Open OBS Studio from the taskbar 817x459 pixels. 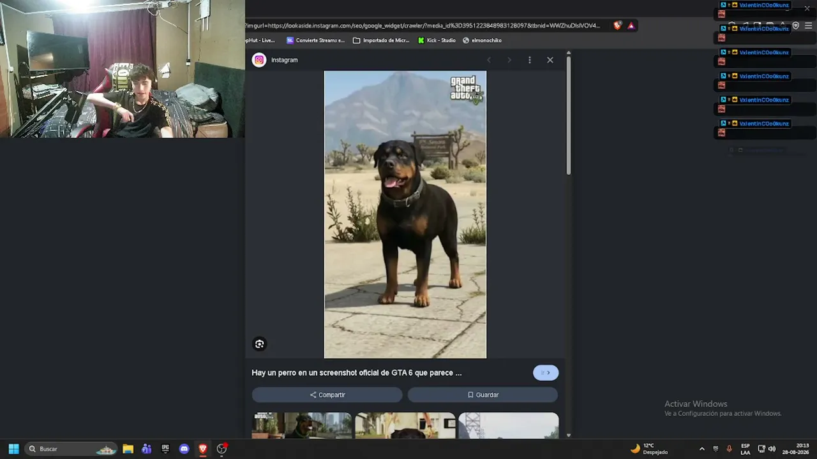221,449
